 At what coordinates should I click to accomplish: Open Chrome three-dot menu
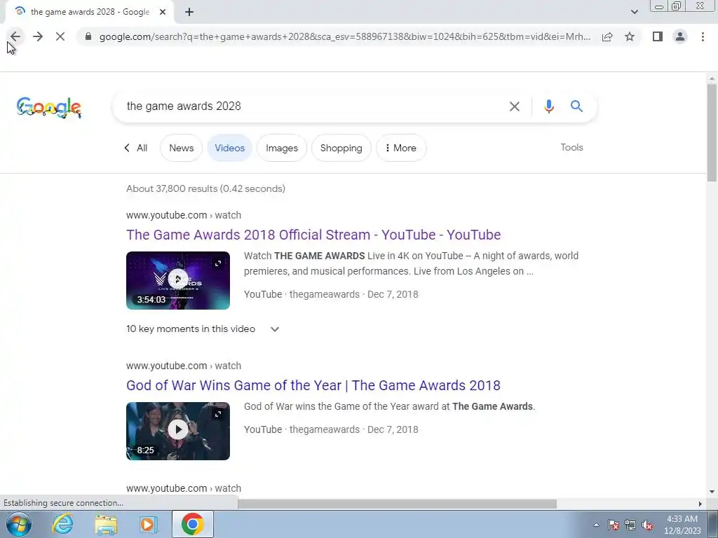pos(703,36)
